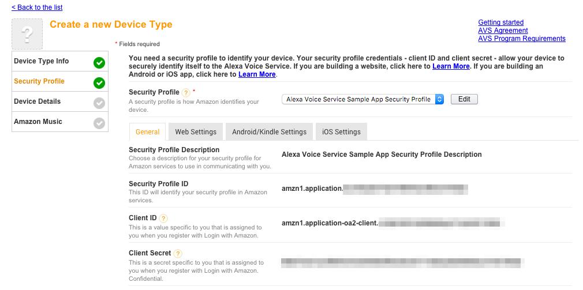Image resolution: width=583 pixels, height=290 pixels.
Task: Click the help icon beside Security Profile label
Action: (186, 93)
